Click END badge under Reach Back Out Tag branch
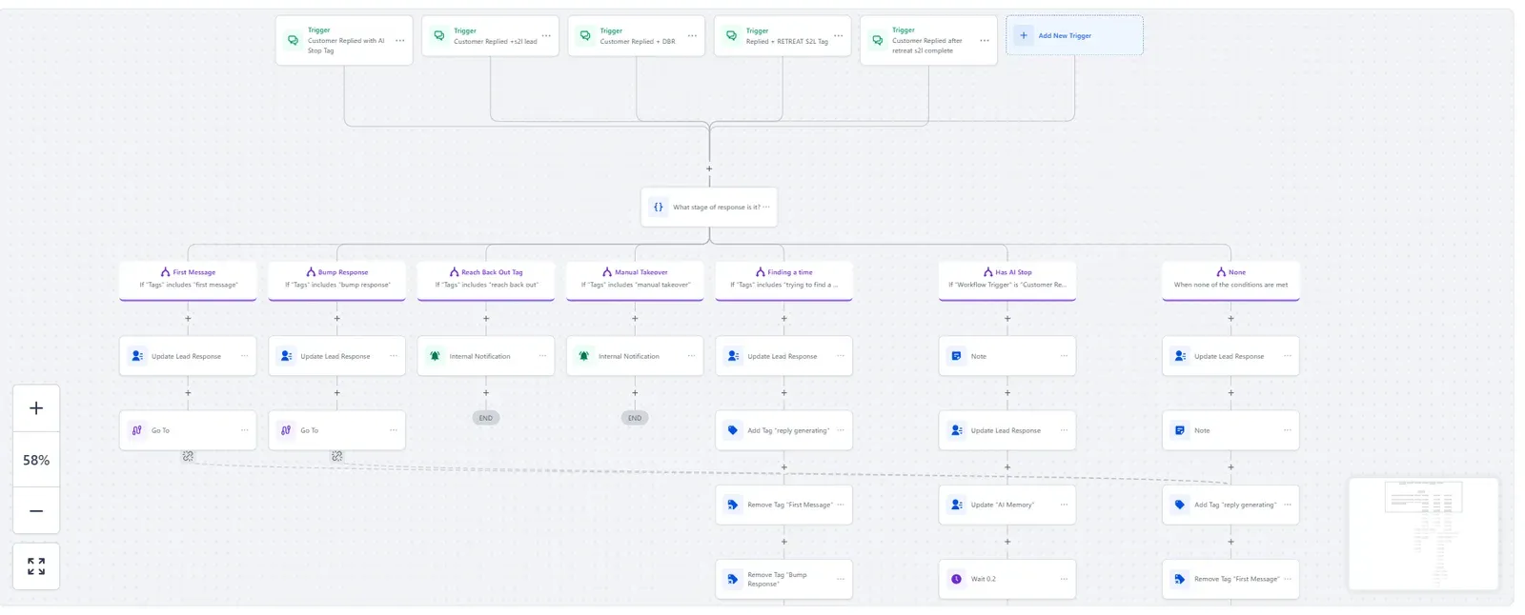The image size is (1525, 615). coord(486,418)
